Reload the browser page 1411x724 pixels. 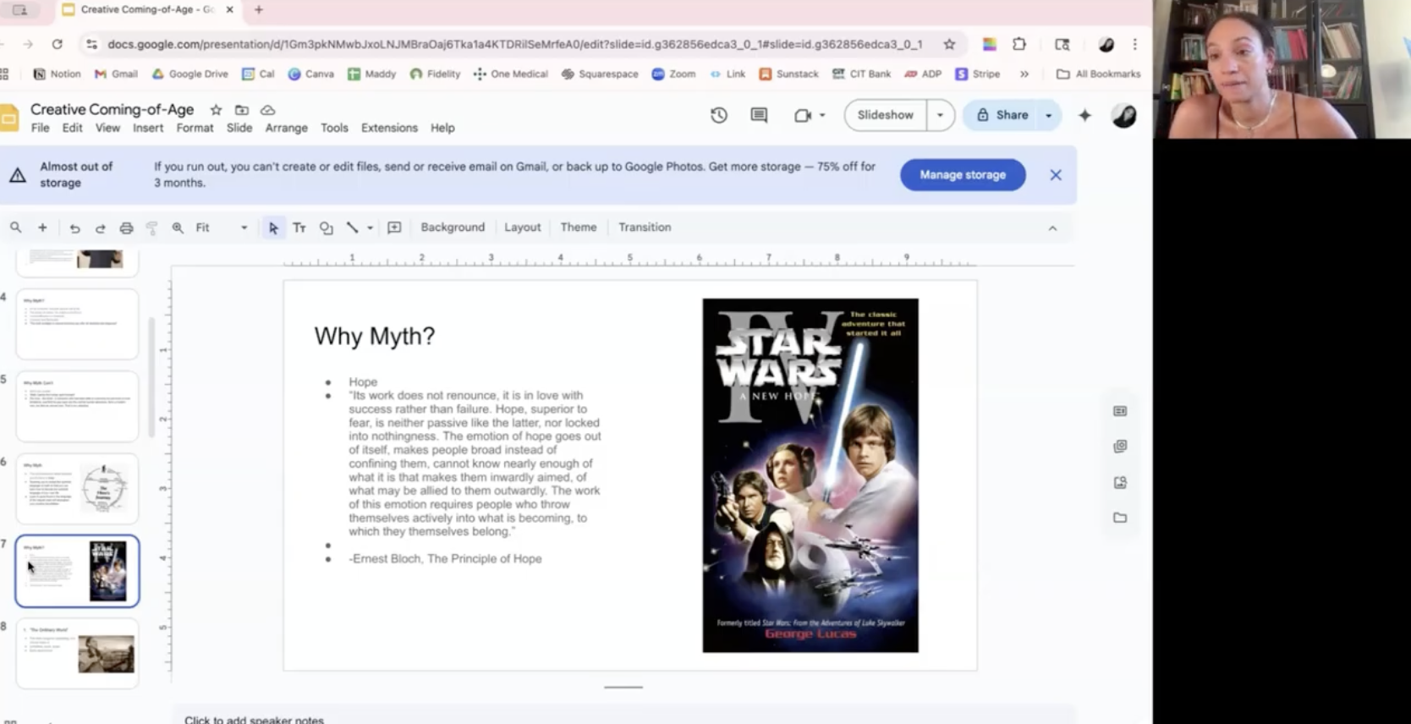57,44
